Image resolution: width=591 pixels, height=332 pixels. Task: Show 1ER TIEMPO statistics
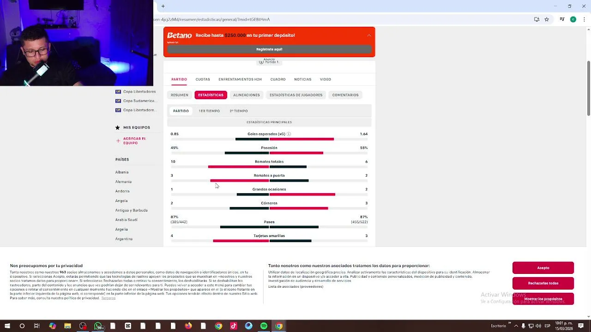pyautogui.click(x=209, y=111)
